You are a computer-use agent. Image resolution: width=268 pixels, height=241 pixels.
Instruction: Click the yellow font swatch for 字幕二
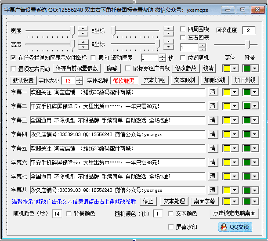click(x=227, y=106)
